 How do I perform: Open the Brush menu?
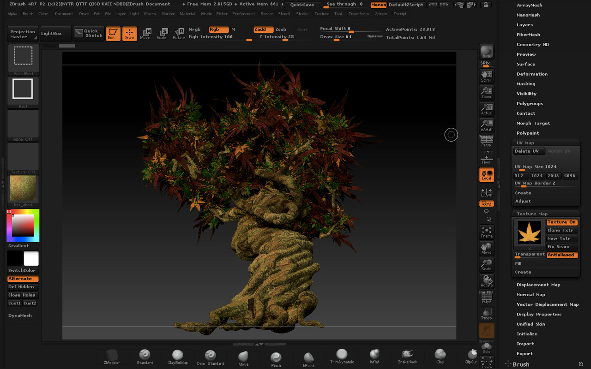pos(28,14)
